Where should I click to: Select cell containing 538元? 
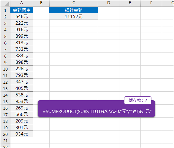tap(22, 95)
